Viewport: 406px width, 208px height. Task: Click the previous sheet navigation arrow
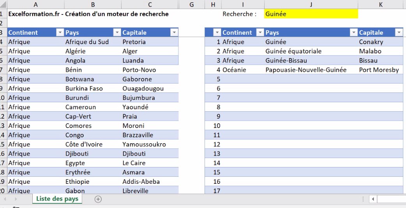point(5,199)
